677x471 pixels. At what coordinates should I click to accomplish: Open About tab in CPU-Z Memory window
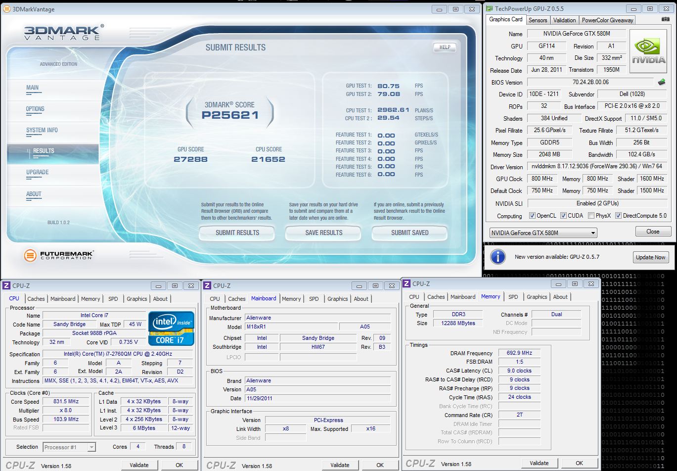(560, 297)
